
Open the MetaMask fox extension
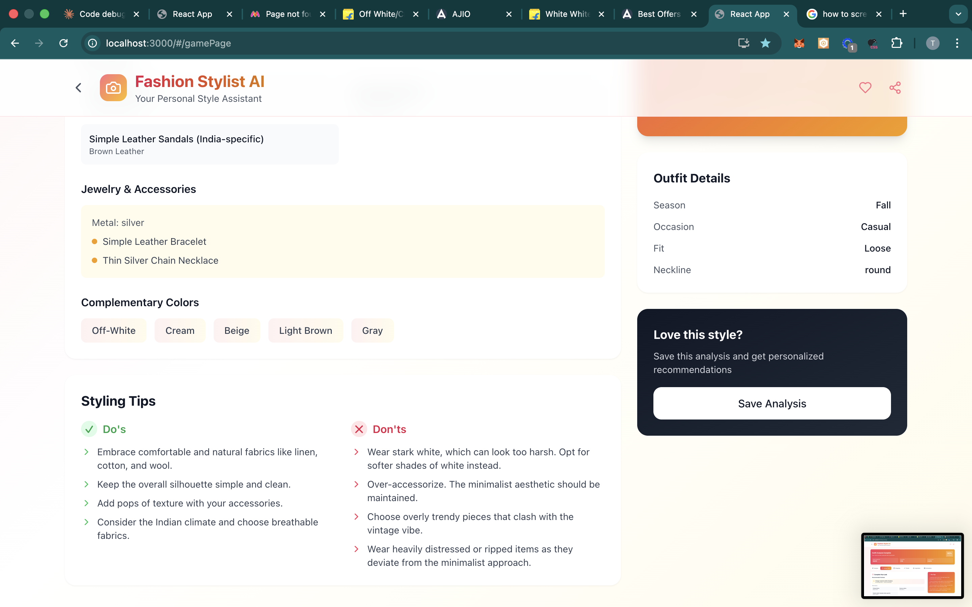pos(799,43)
